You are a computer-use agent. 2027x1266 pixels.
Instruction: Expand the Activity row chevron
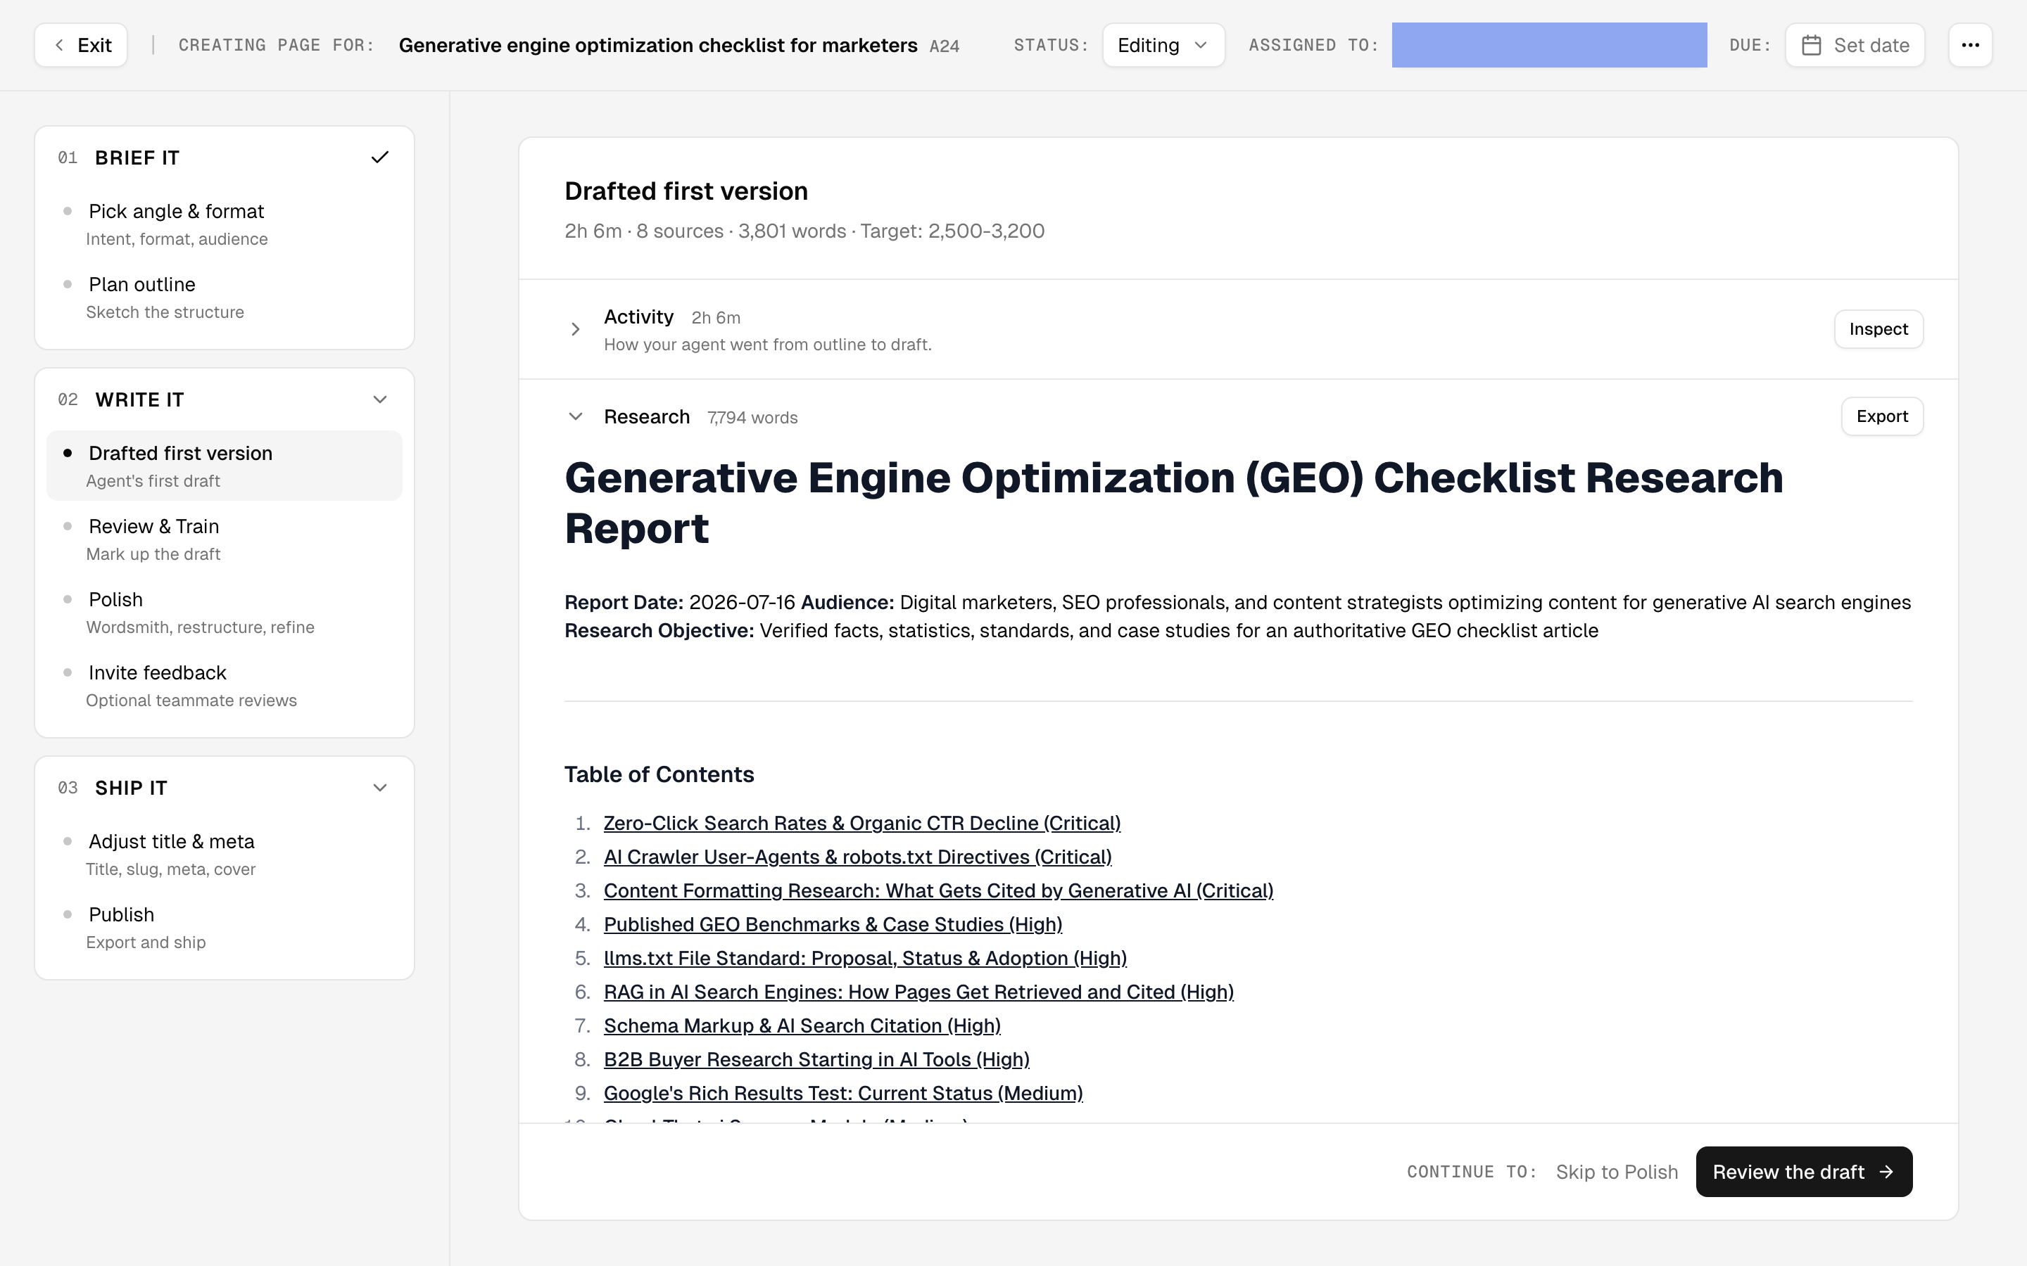pyautogui.click(x=576, y=329)
